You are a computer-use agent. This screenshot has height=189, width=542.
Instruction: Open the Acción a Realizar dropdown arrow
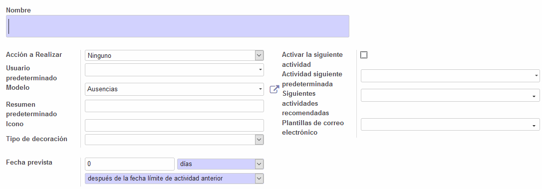pos(259,55)
